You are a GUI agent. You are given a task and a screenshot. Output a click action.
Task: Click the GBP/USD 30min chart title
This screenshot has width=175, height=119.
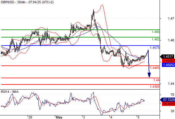click(x=27, y=2)
